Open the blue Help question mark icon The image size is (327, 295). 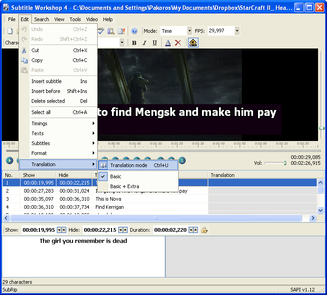pos(134,31)
